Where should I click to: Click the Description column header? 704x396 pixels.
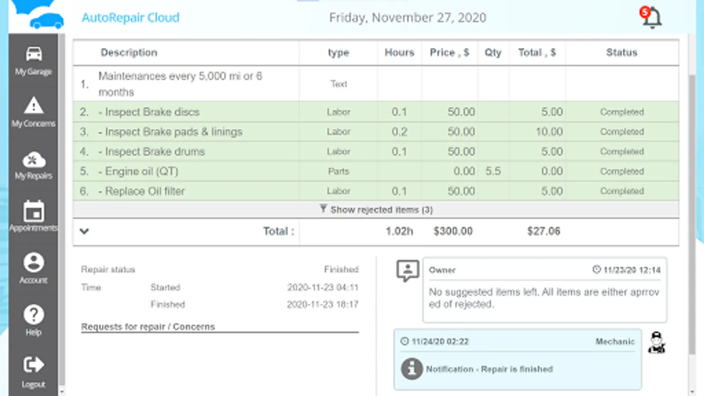[x=129, y=53]
